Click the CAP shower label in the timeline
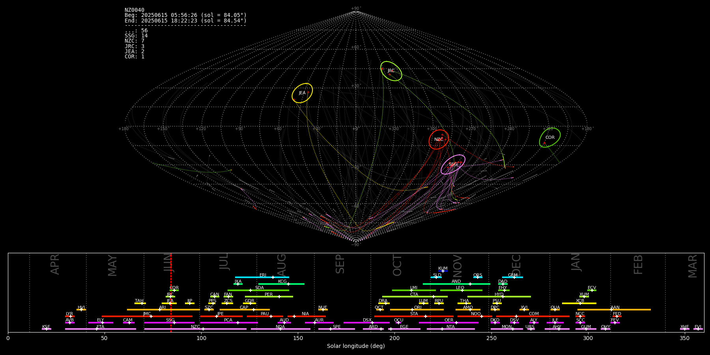 tap(244, 308)
